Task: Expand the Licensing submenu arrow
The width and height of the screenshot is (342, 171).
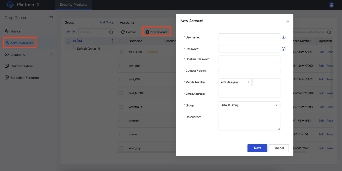Action: click(x=51, y=54)
